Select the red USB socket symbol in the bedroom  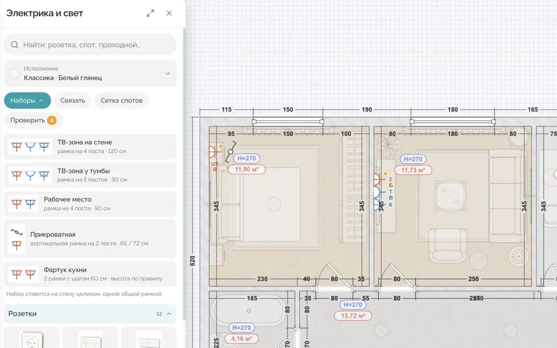point(215,152)
